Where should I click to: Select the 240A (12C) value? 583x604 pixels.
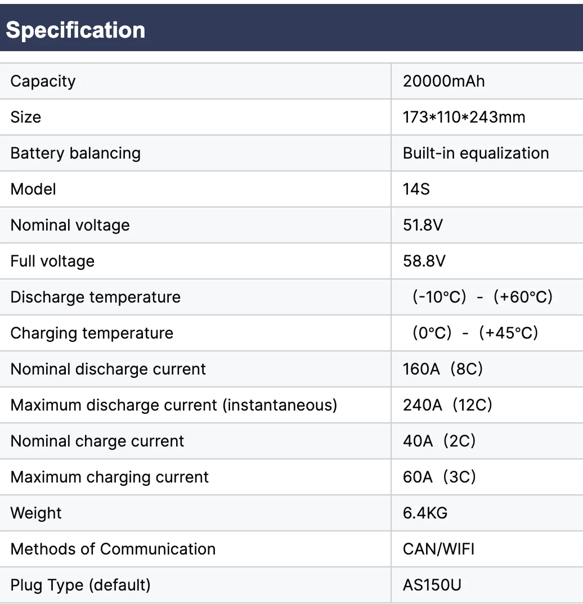[447, 405]
